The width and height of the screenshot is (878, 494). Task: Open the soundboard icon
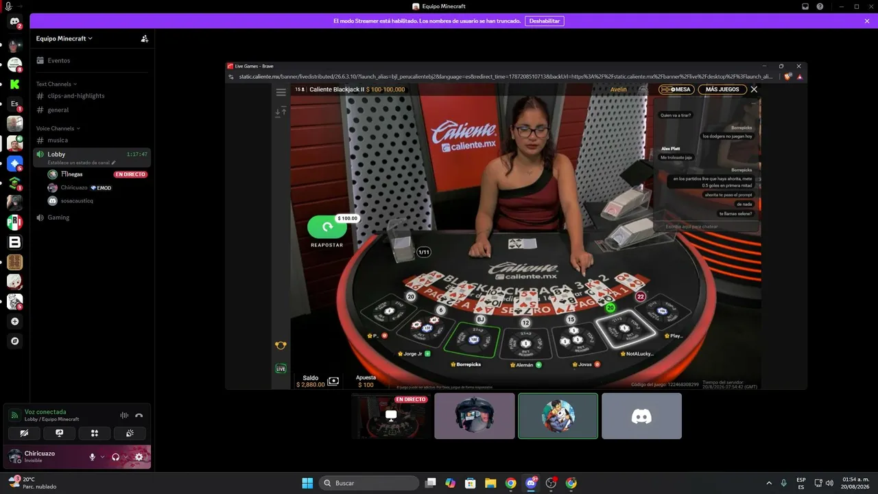point(130,433)
